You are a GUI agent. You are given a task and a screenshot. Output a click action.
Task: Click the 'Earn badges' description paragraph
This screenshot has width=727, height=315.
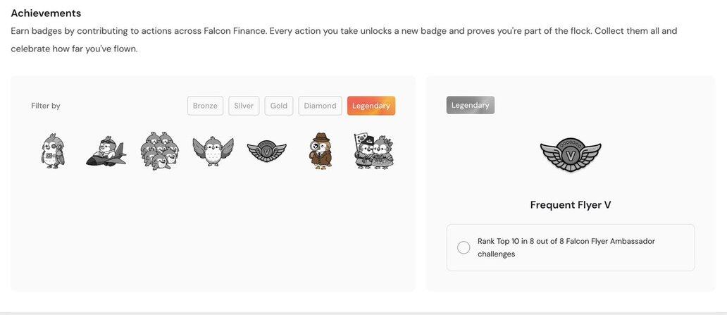344,39
